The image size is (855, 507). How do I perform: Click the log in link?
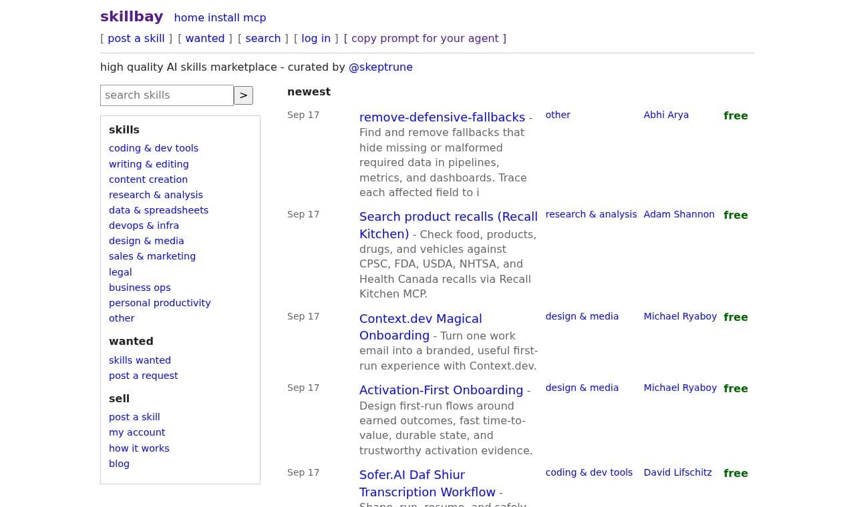pyautogui.click(x=316, y=39)
